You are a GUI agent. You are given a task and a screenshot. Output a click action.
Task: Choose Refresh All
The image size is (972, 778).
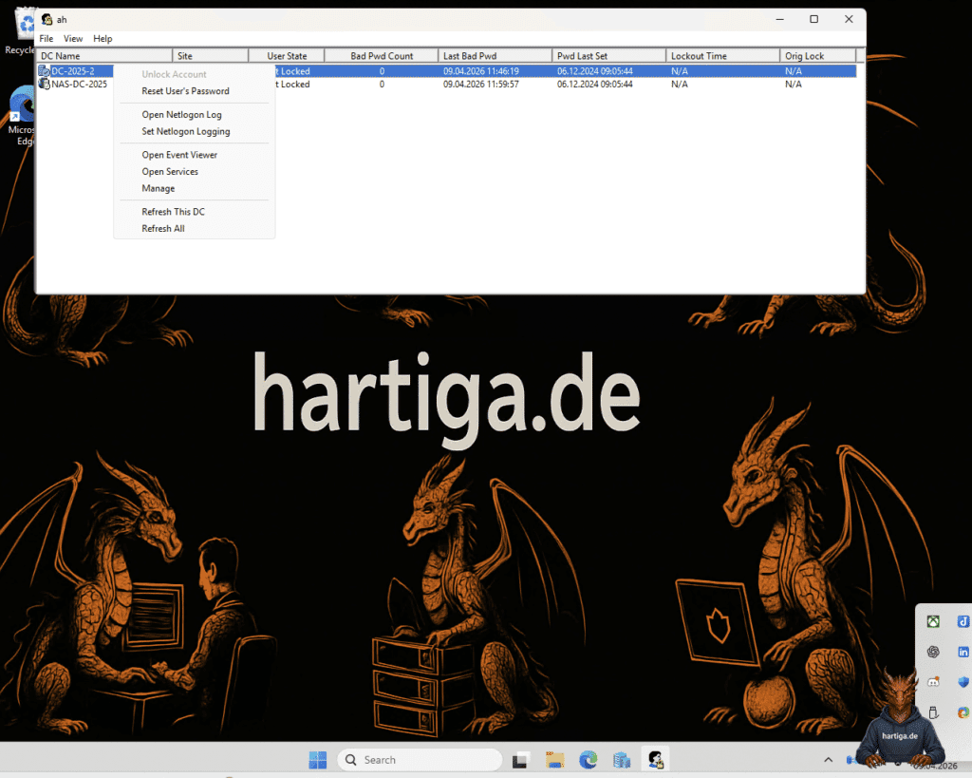[163, 228]
